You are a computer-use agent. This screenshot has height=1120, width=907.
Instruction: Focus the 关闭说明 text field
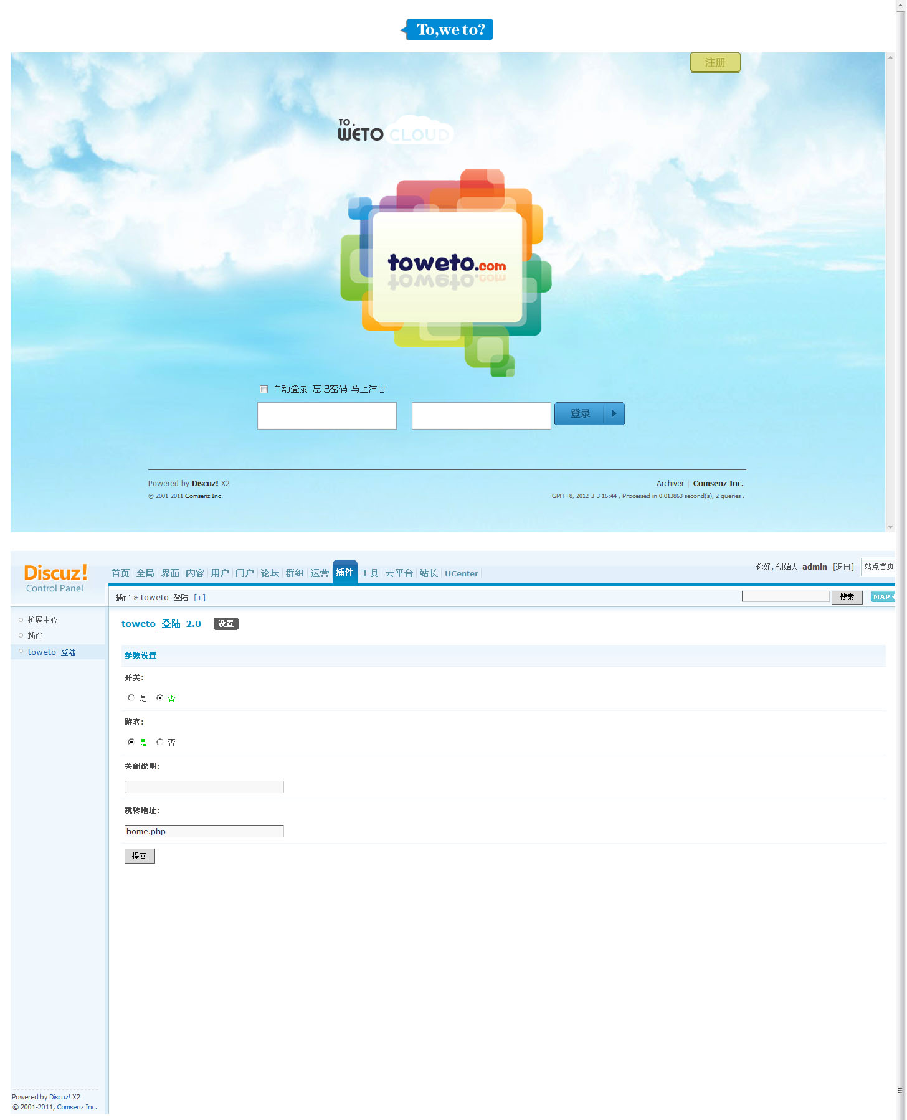click(x=204, y=787)
